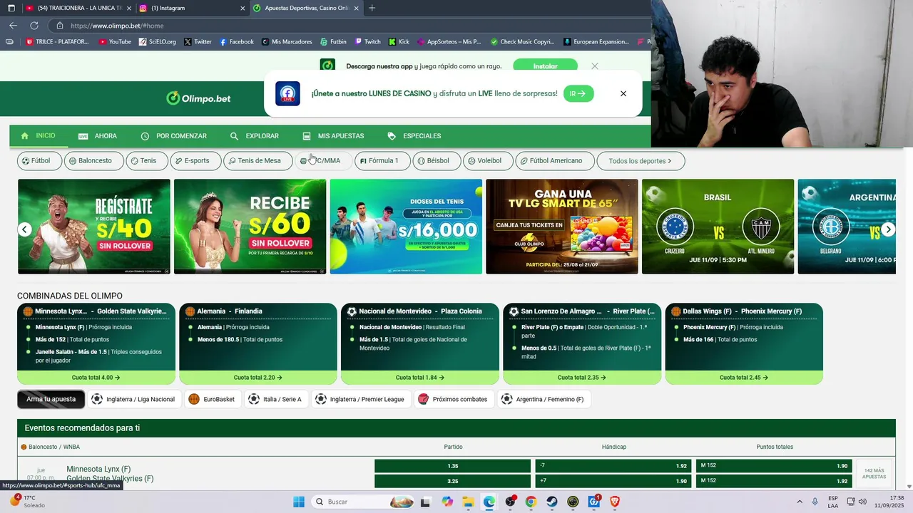Filter by Tenis sport chip
The image size is (913, 513).
tap(147, 161)
